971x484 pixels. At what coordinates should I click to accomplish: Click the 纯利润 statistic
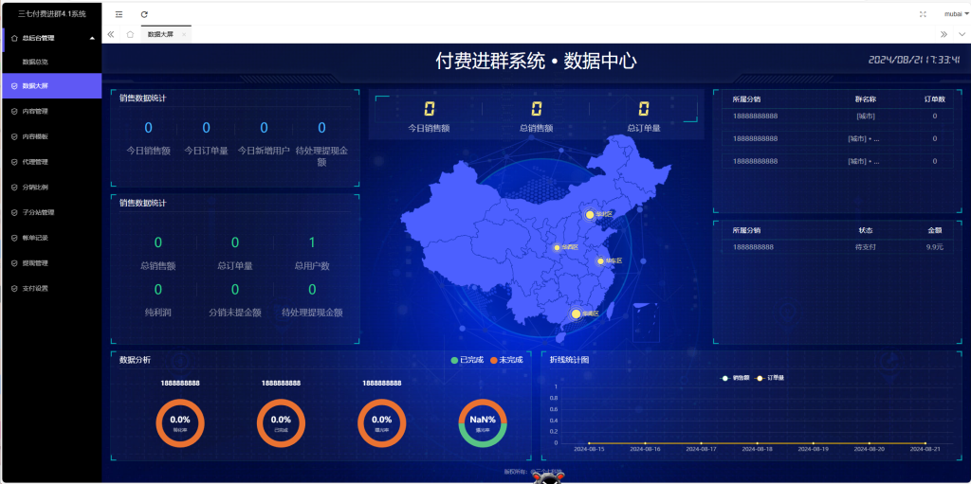tap(158, 301)
